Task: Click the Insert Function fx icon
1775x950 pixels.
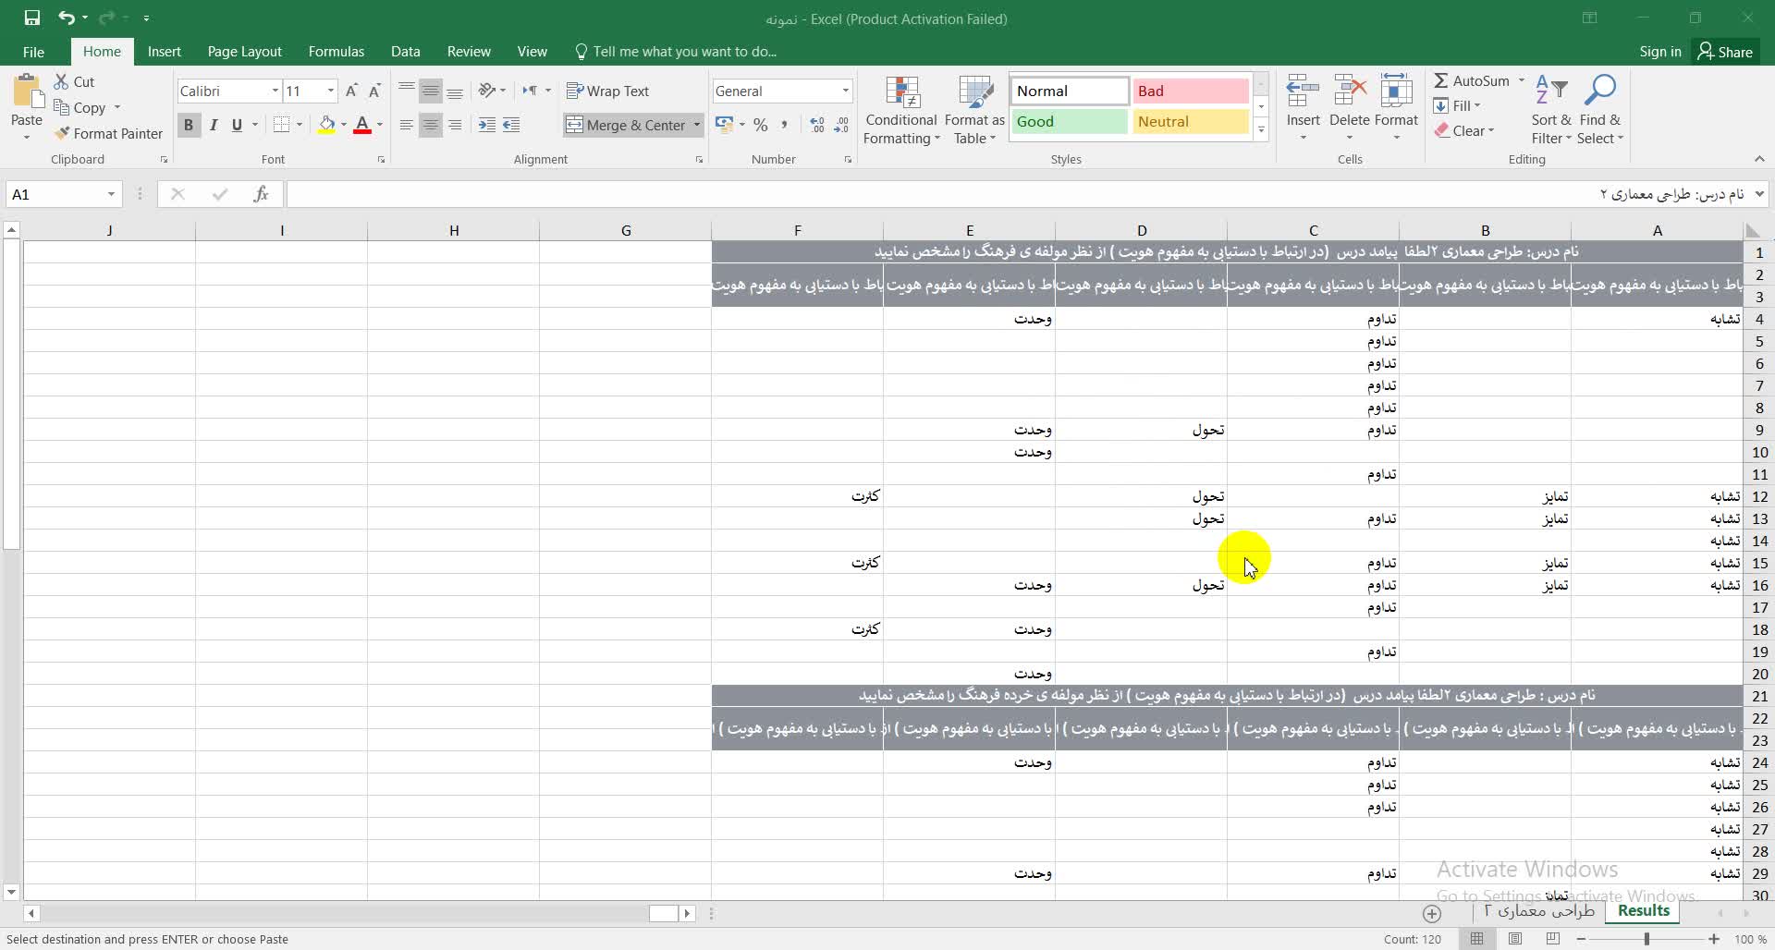Action: coord(262,194)
